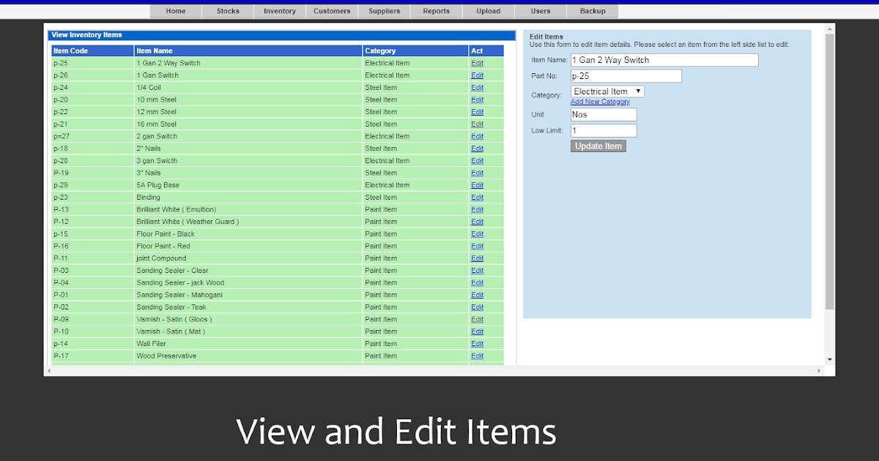Select the Upload menu option
The height and width of the screenshot is (461, 879).
(x=488, y=11)
